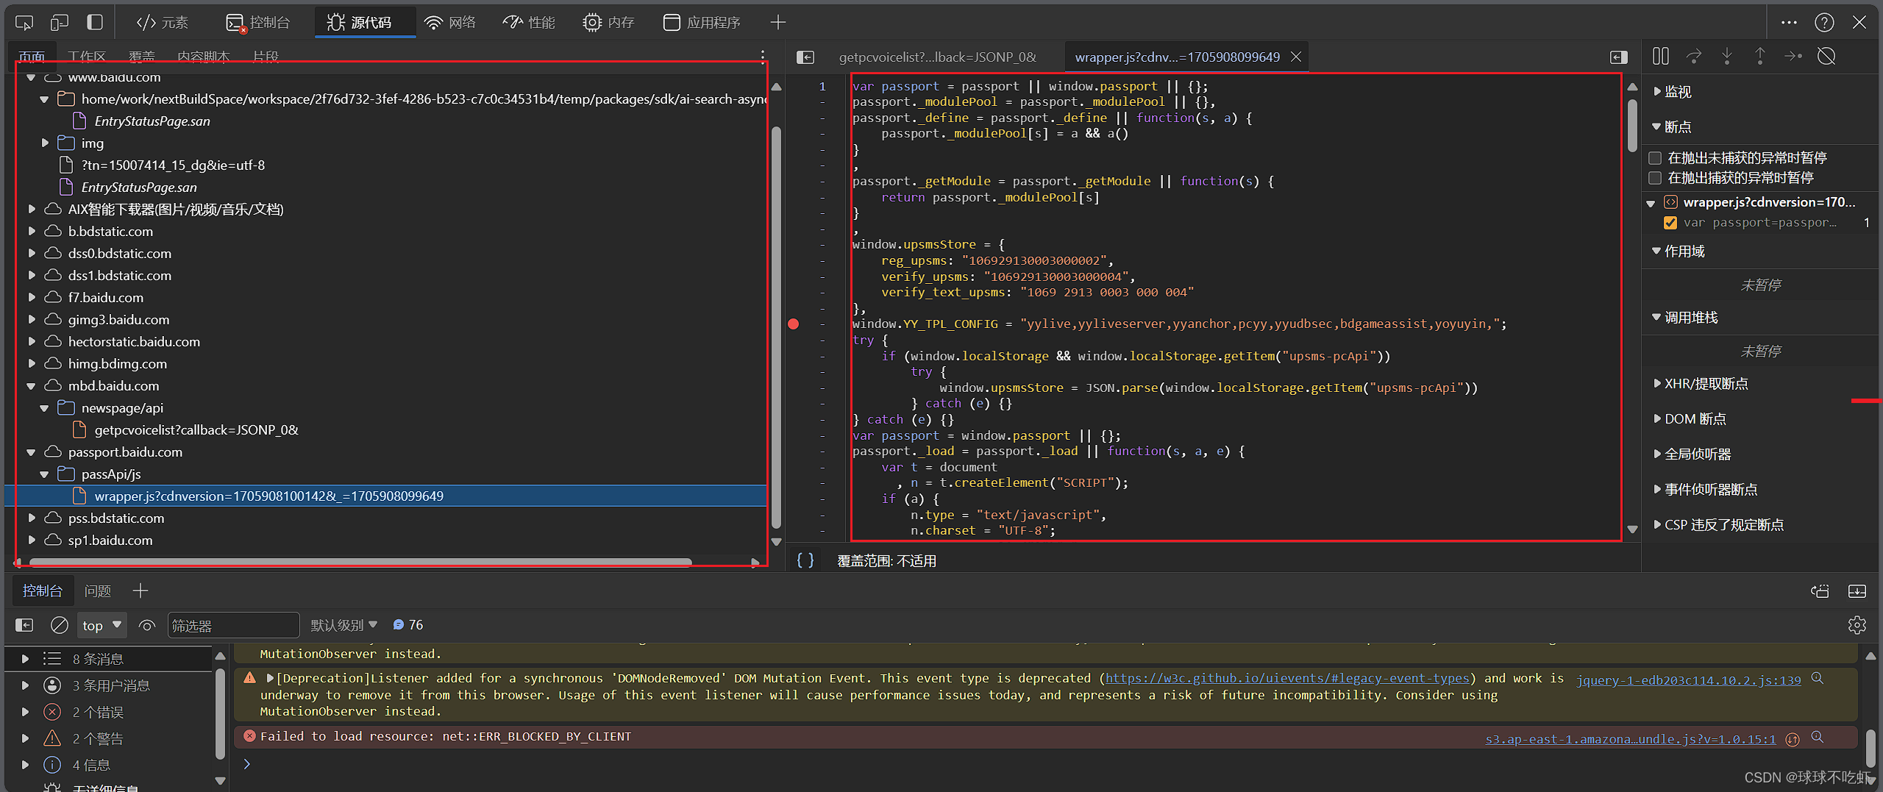Open the 元素 (Elements) tab
The width and height of the screenshot is (1883, 792).
(x=163, y=23)
